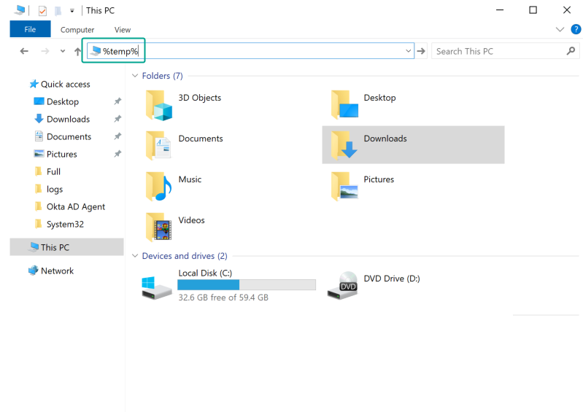Select the DVD Drive (D:) icon
Image resolution: width=583 pixels, height=412 pixels.
(342, 285)
